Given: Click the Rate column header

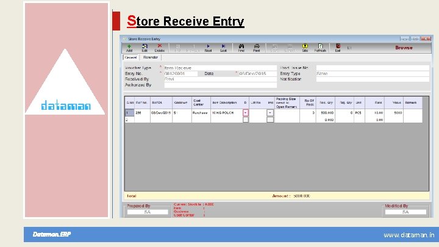Looking at the screenshot, I should coord(374,102).
